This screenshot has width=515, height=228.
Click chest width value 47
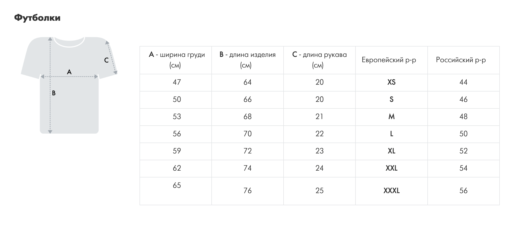pos(177,82)
